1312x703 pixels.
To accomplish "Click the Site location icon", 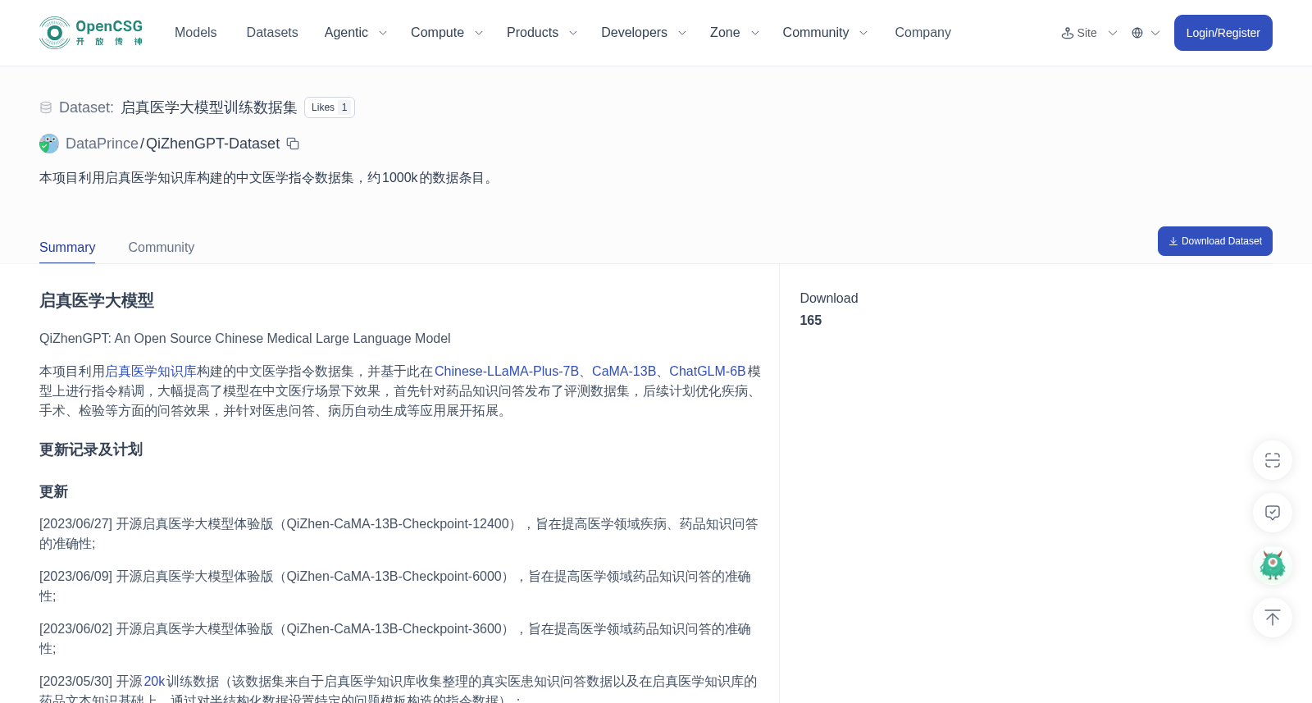I will tap(1068, 33).
